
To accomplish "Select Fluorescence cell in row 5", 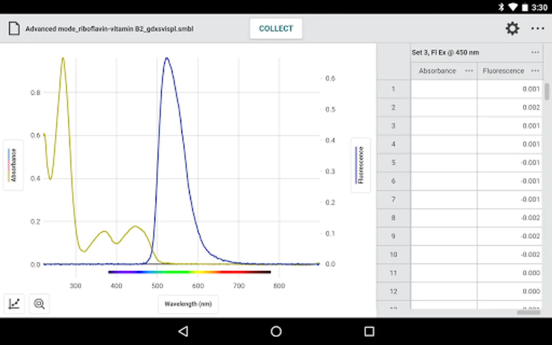I will pos(509,163).
